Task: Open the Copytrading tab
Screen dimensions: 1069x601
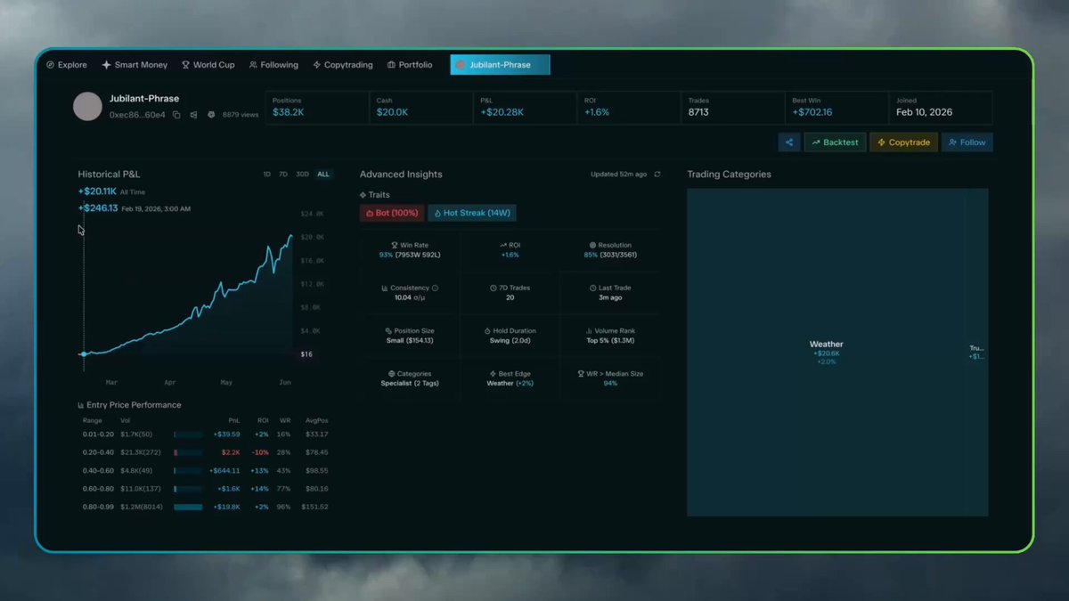Action: (343, 65)
